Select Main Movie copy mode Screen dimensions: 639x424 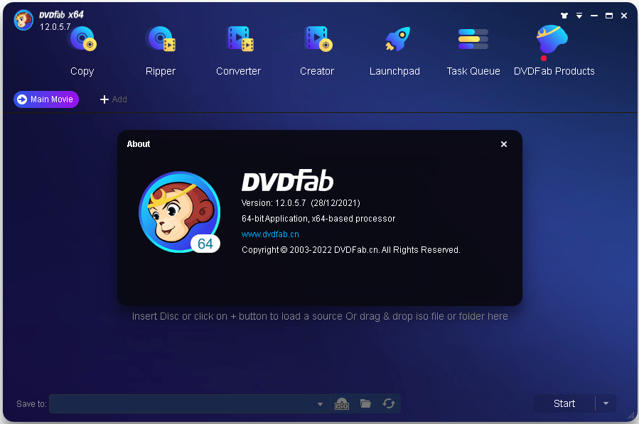(x=46, y=99)
